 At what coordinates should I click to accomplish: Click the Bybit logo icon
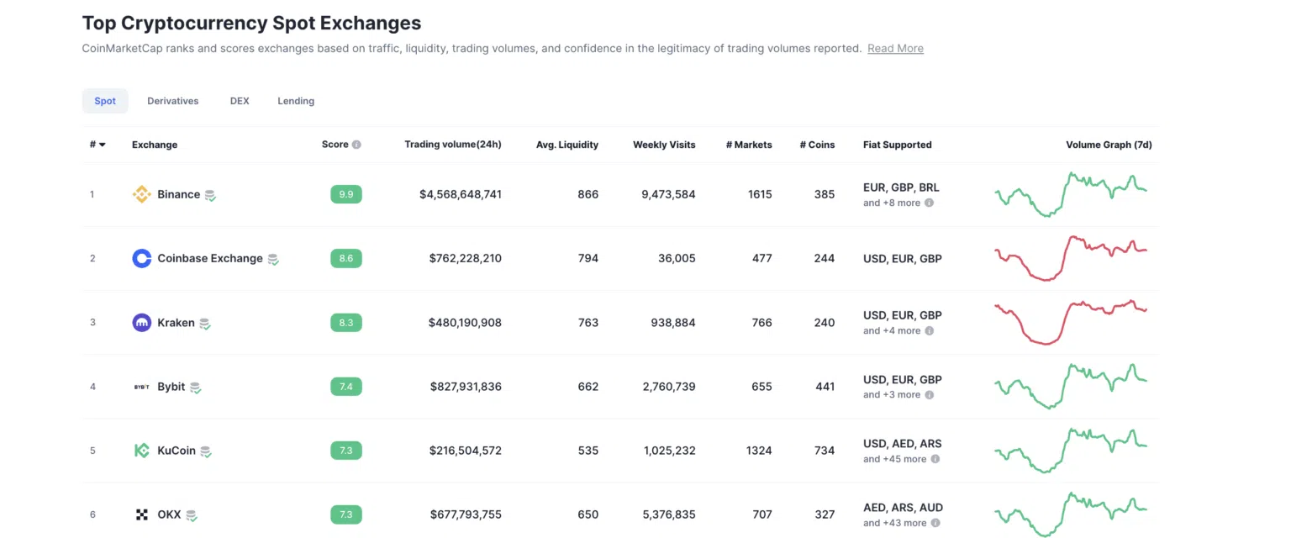point(142,387)
